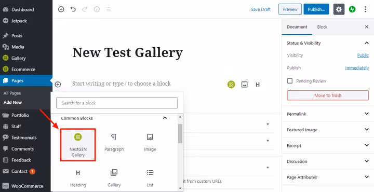
Task: Select the Paragraph block
Action: click(114, 143)
